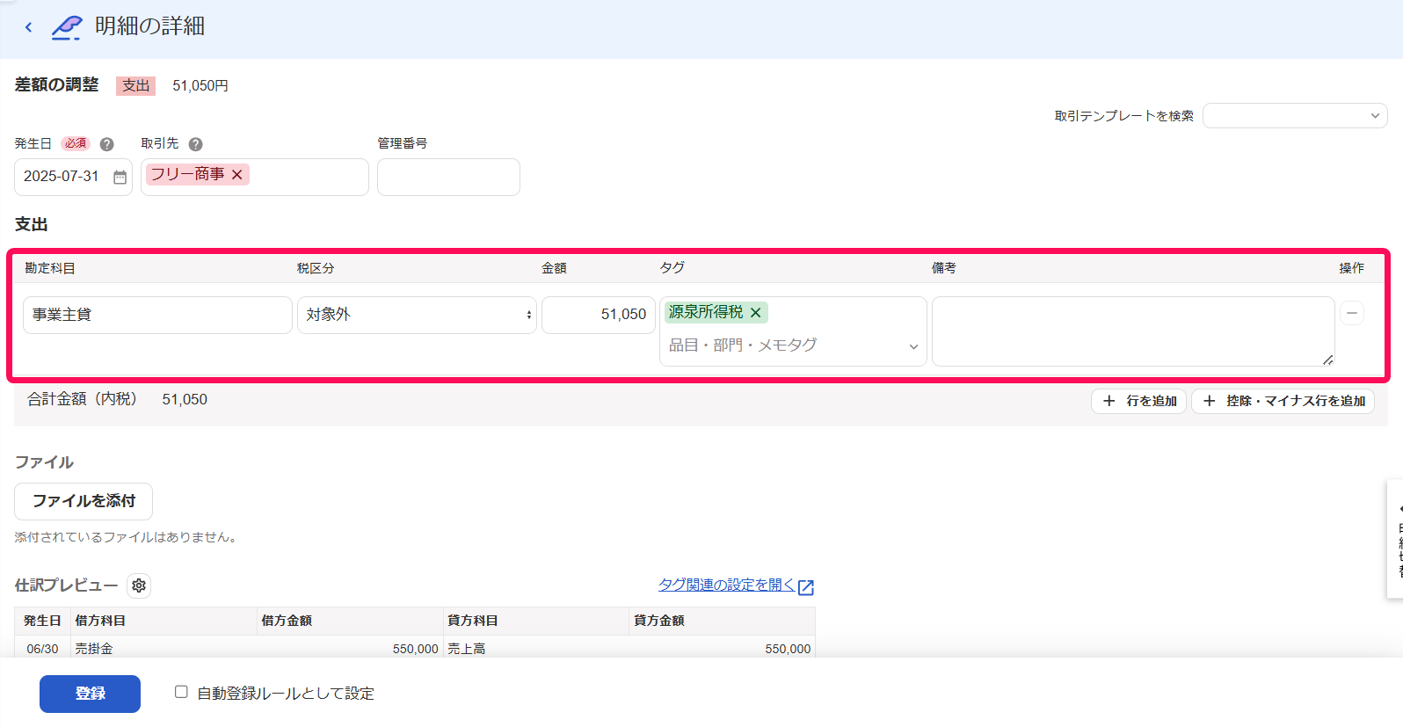Click the ファイル section heading
This screenshot has width=1403, height=727.
tap(44, 462)
